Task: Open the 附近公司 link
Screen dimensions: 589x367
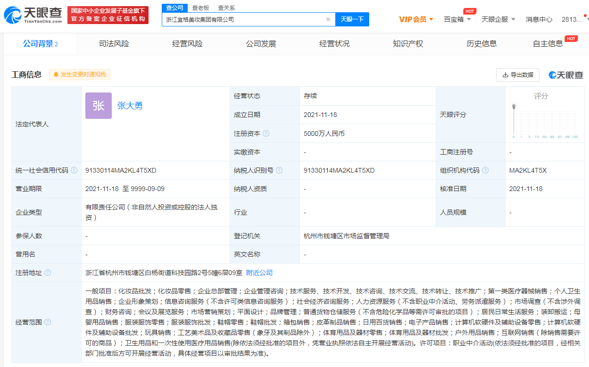Action: pyautogui.click(x=259, y=273)
